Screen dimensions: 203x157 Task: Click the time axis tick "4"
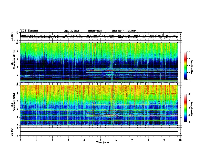(x=84, y=140)
